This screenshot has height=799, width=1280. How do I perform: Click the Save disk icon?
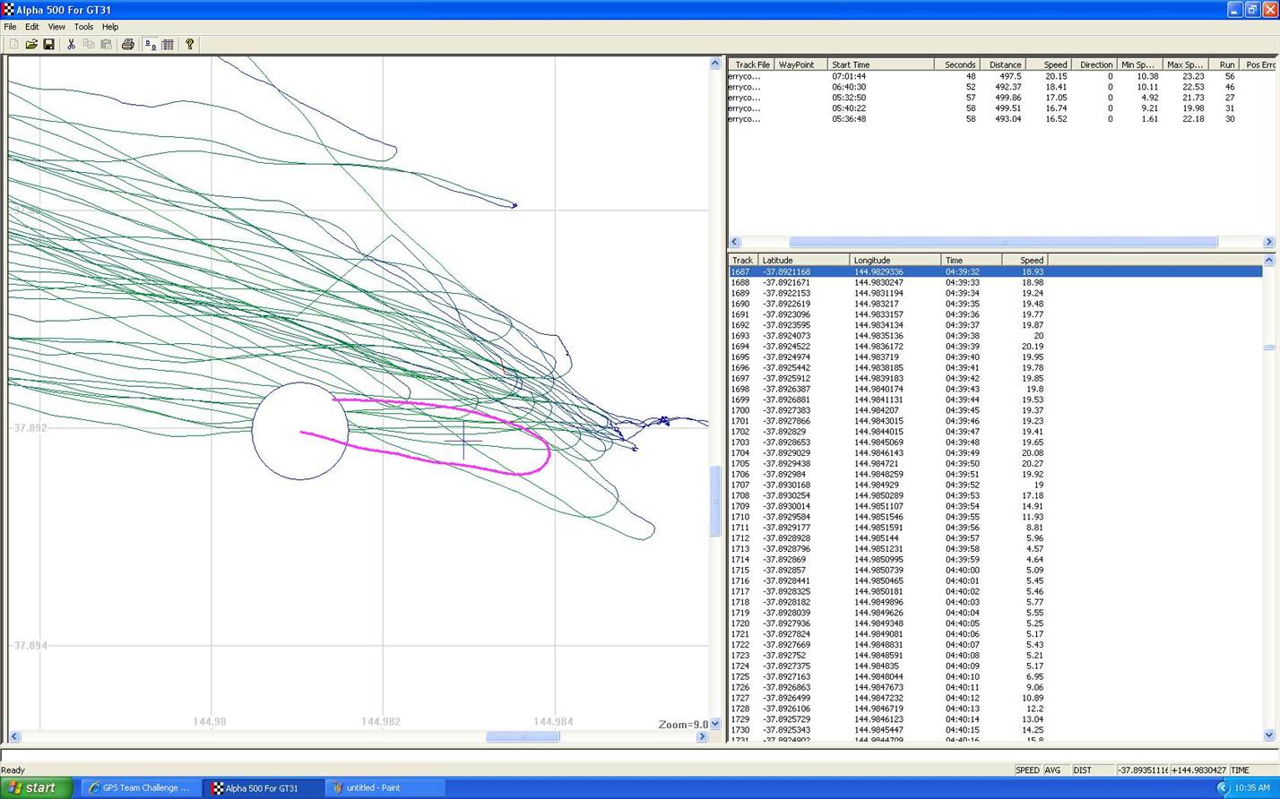48,44
